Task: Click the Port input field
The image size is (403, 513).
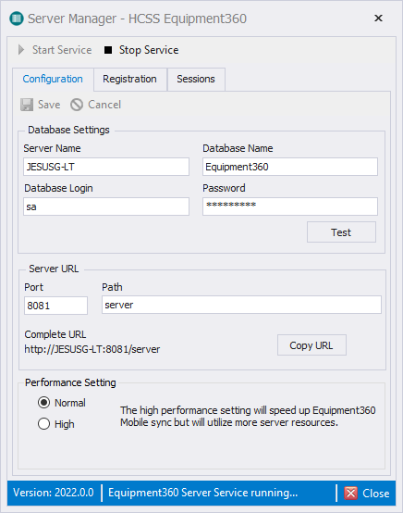Action: [x=55, y=306]
